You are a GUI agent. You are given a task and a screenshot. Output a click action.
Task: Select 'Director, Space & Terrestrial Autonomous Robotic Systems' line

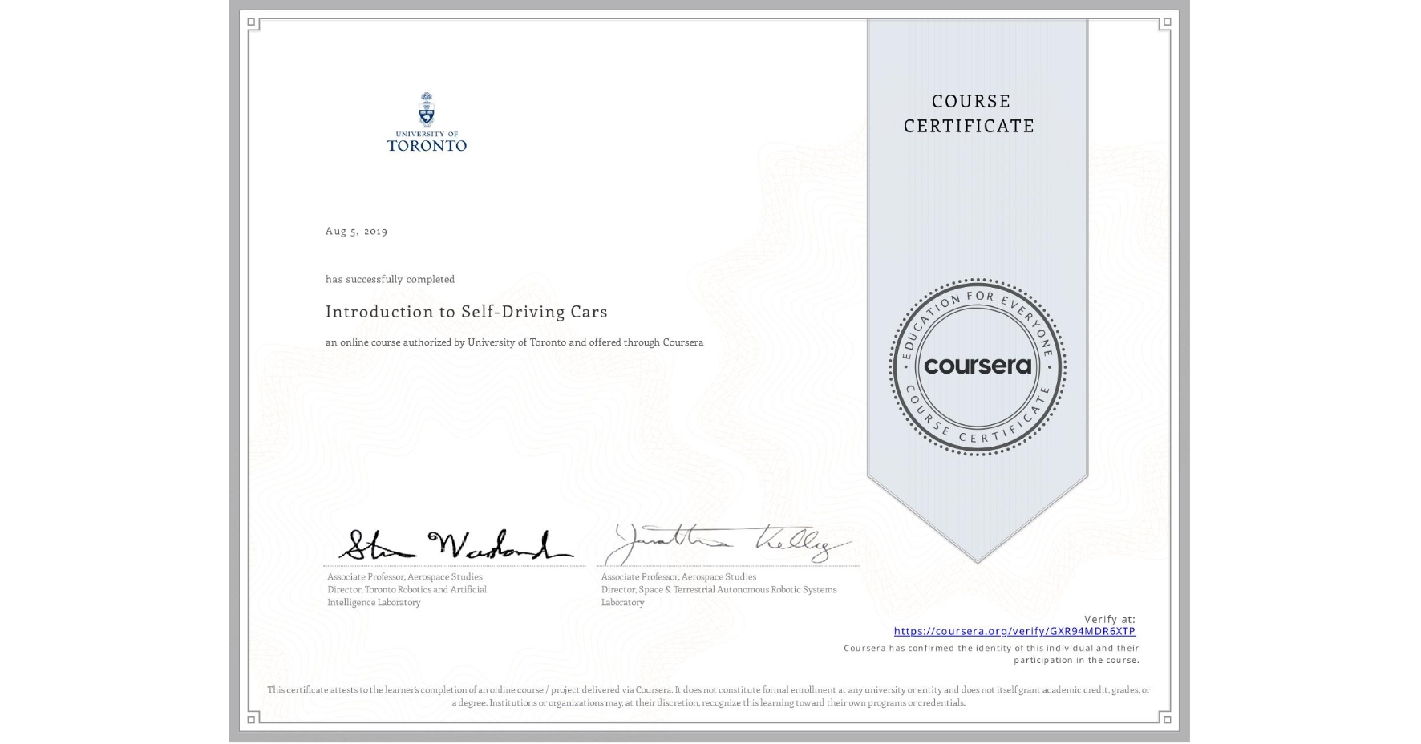[x=719, y=589]
